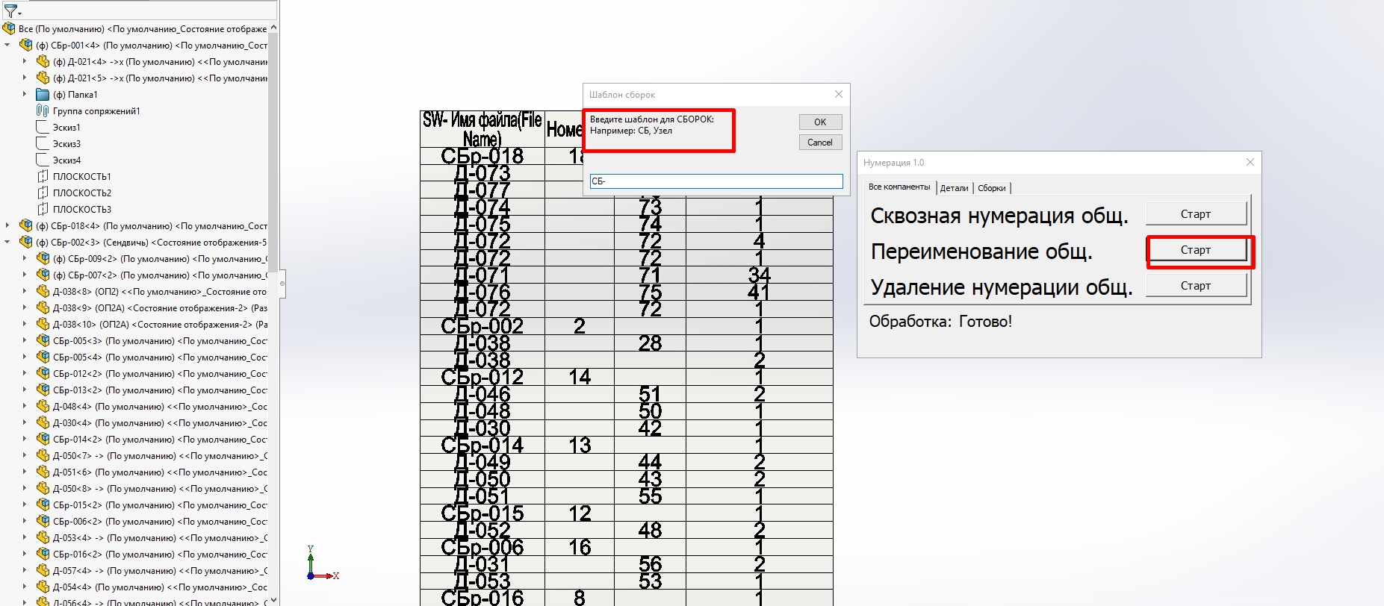The height and width of the screenshot is (606, 1384).
Task: Click the filter funnel icon above the tree
Action: 10,11
